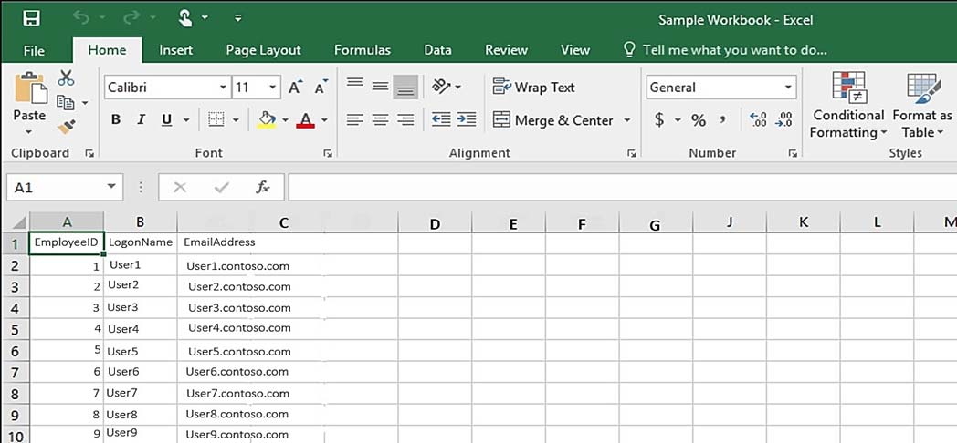Expand the Merge & Center dropdown arrow
This screenshot has width=957, height=443.
coord(626,120)
